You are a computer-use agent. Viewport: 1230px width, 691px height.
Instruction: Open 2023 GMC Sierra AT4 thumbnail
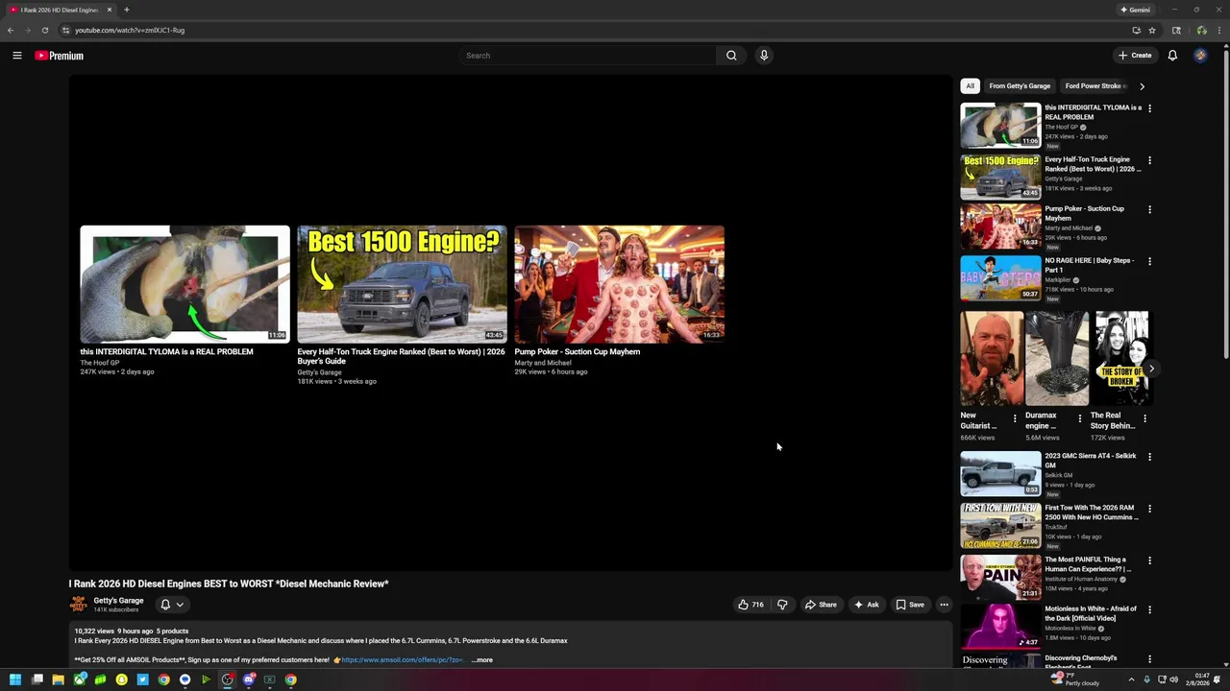pyautogui.click(x=1000, y=473)
